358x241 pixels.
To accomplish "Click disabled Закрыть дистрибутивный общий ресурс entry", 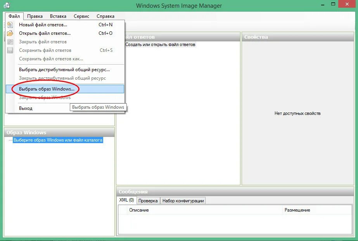I will (x=65, y=78).
